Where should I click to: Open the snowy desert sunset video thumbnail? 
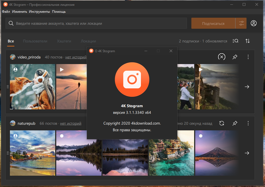click(71, 87)
